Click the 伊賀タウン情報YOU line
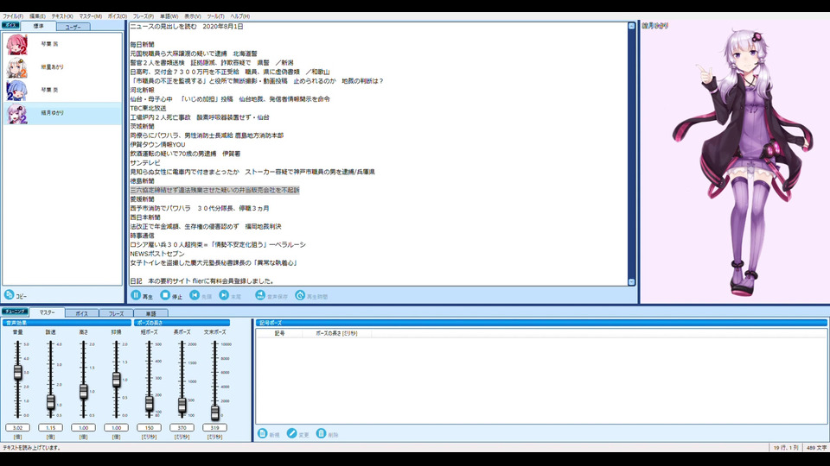Viewport: 830px width, 466px height. [x=157, y=144]
